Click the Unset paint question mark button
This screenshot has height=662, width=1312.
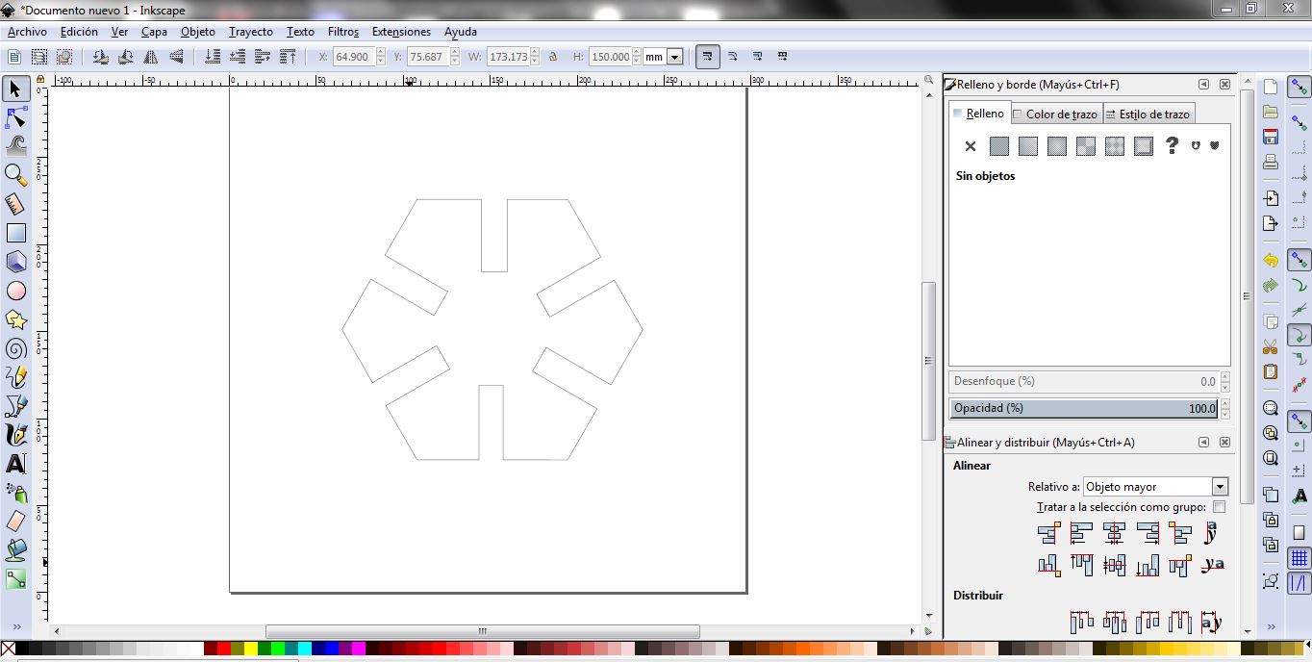[1172, 146]
